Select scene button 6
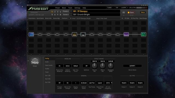 55,14
